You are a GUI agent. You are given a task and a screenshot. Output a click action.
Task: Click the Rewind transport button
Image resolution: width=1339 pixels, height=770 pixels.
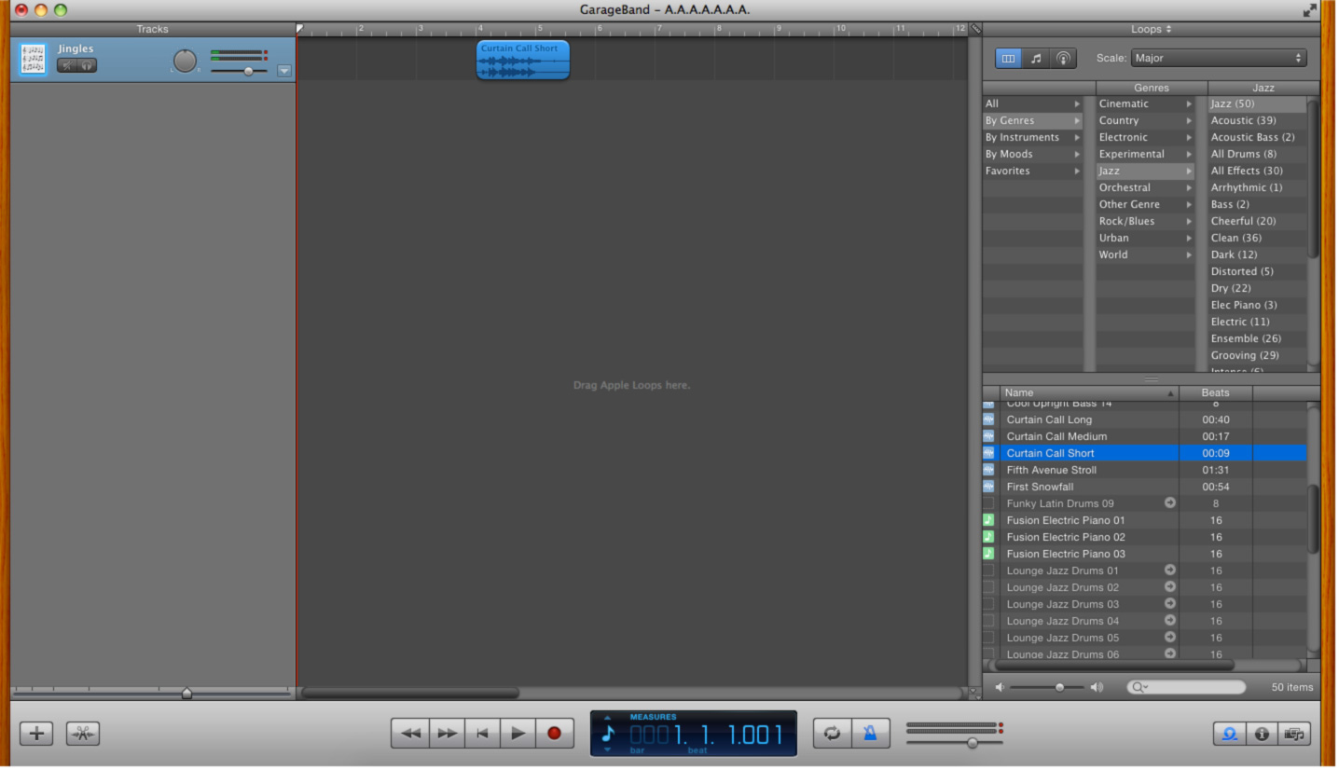click(x=409, y=734)
